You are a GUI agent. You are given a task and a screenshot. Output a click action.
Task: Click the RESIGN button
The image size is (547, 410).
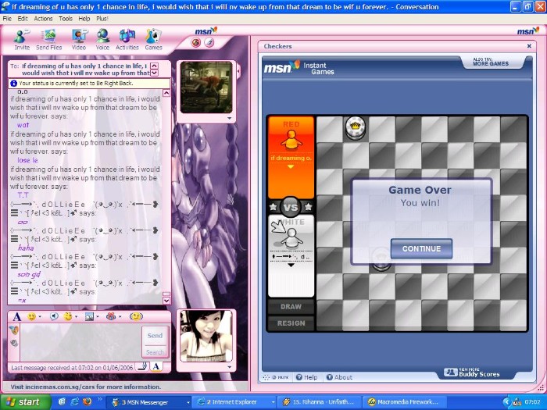tap(291, 323)
